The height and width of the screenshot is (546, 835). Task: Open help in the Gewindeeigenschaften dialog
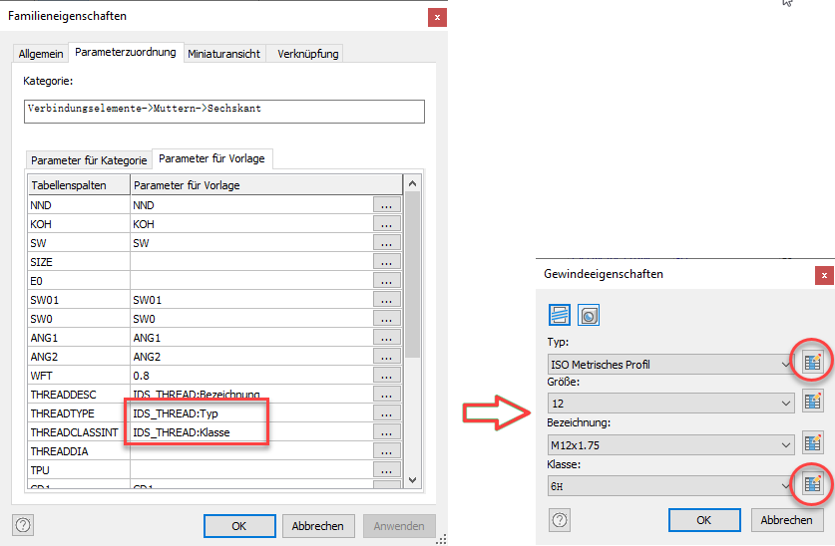click(x=560, y=519)
